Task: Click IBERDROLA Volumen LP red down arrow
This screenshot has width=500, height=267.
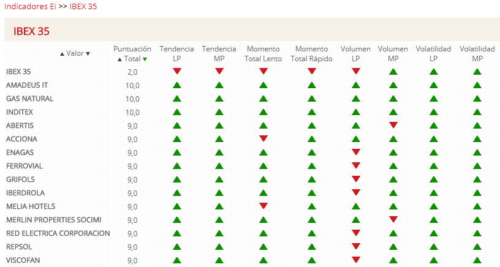Action: [356, 192]
